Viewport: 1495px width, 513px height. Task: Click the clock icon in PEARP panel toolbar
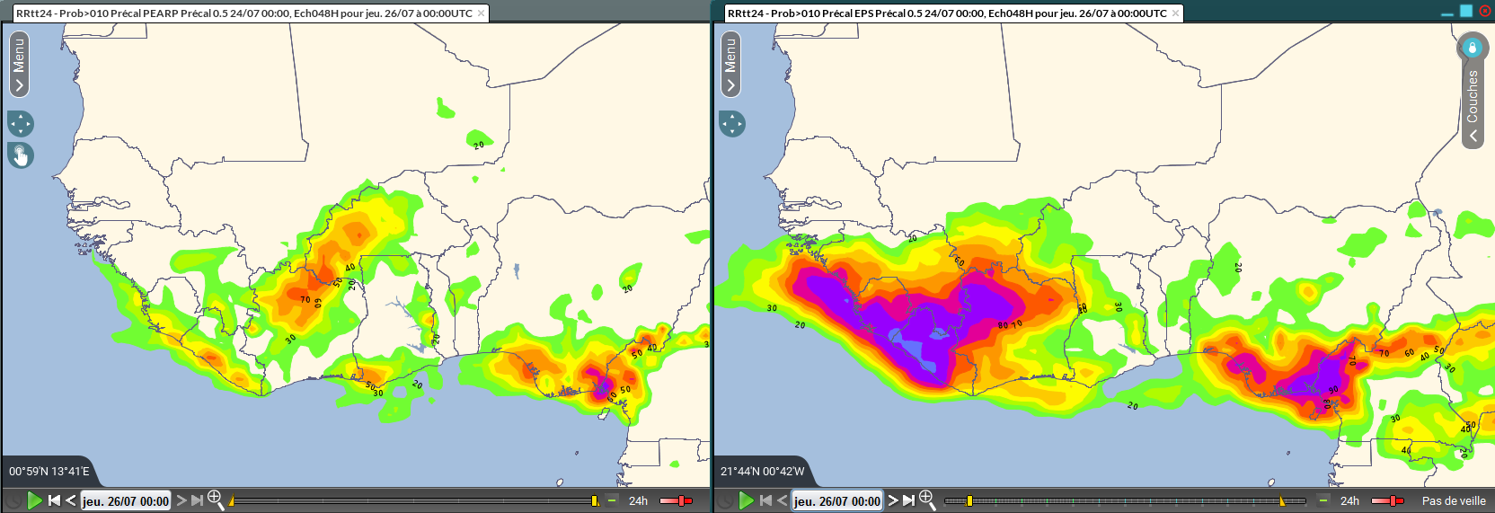(x=13, y=500)
